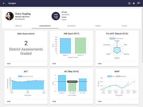Click the Daisy Dagdag name
This screenshot has height=107, width=143.
(23, 14)
